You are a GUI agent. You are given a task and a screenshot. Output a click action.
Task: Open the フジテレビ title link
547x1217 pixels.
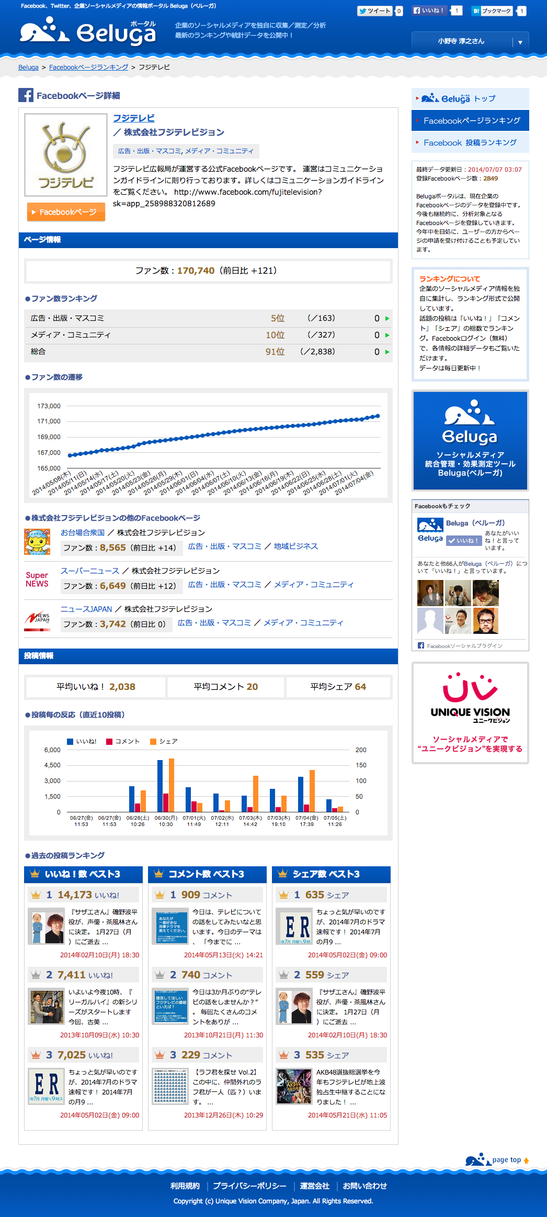click(134, 118)
